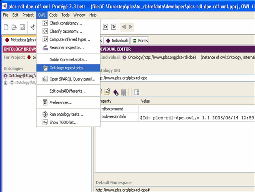Click the Protégé logo in title bar

point(5,6)
